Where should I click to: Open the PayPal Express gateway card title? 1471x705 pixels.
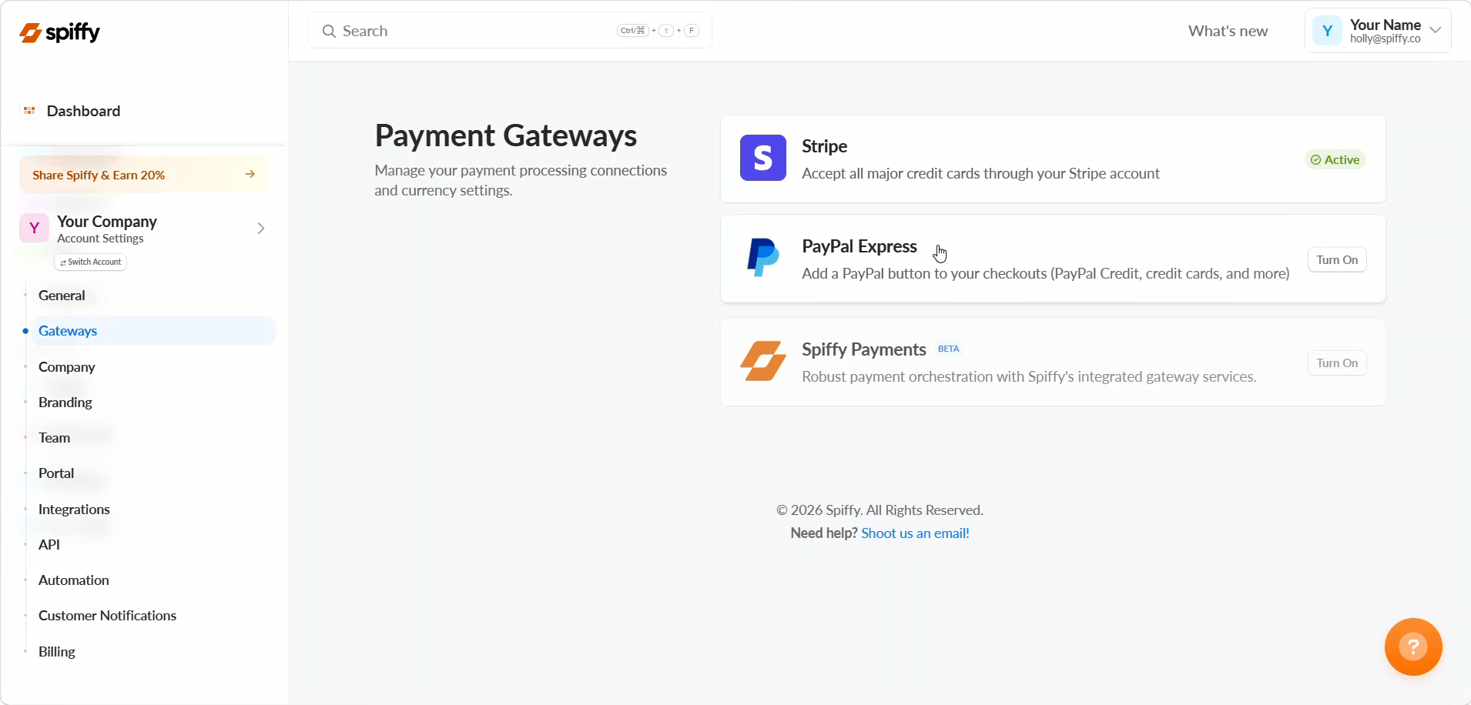click(859, 246)
